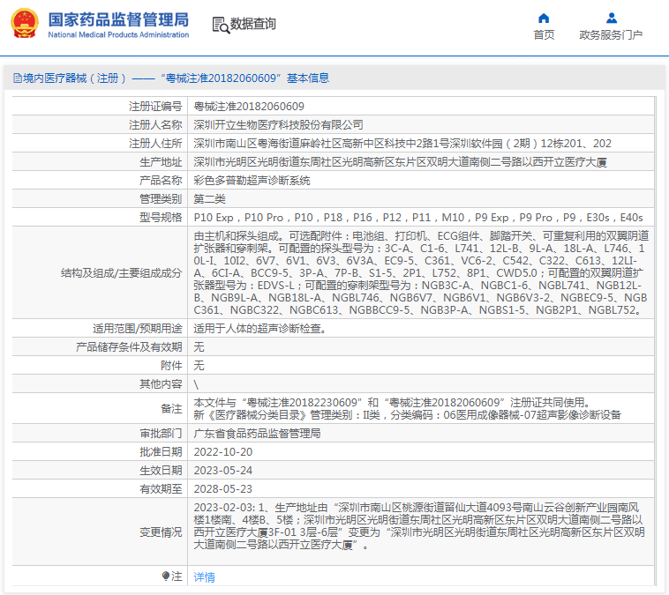Click the 政务服务门户 user icon
The image size is (669, 595).
click(611, 19)
